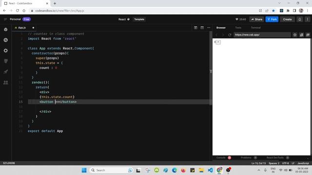Viewport: 312px width, 175px height.
Task: Open the Chrome profile avatar
Action: pyautogui.click(x=301, y=11)
